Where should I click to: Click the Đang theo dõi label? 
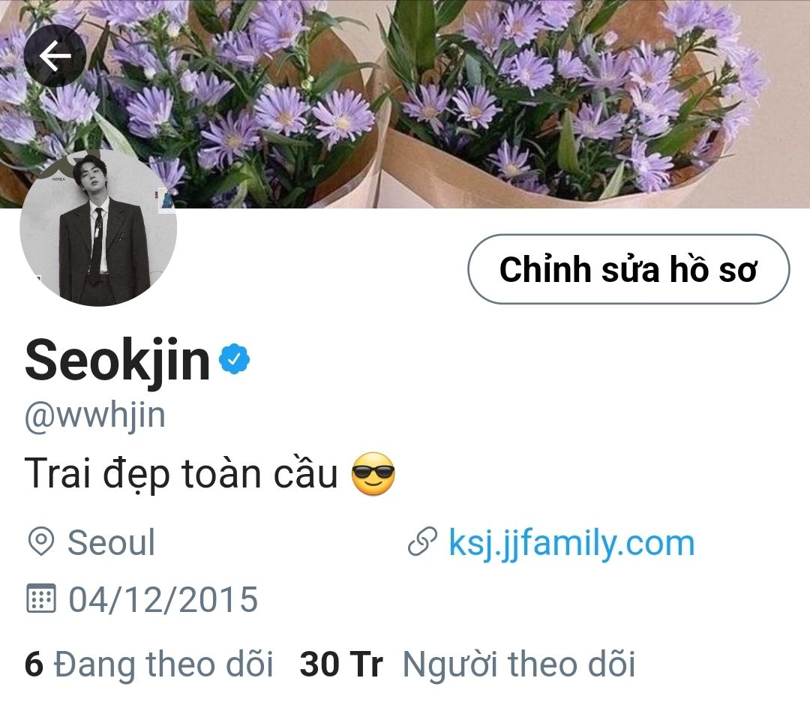163,664
